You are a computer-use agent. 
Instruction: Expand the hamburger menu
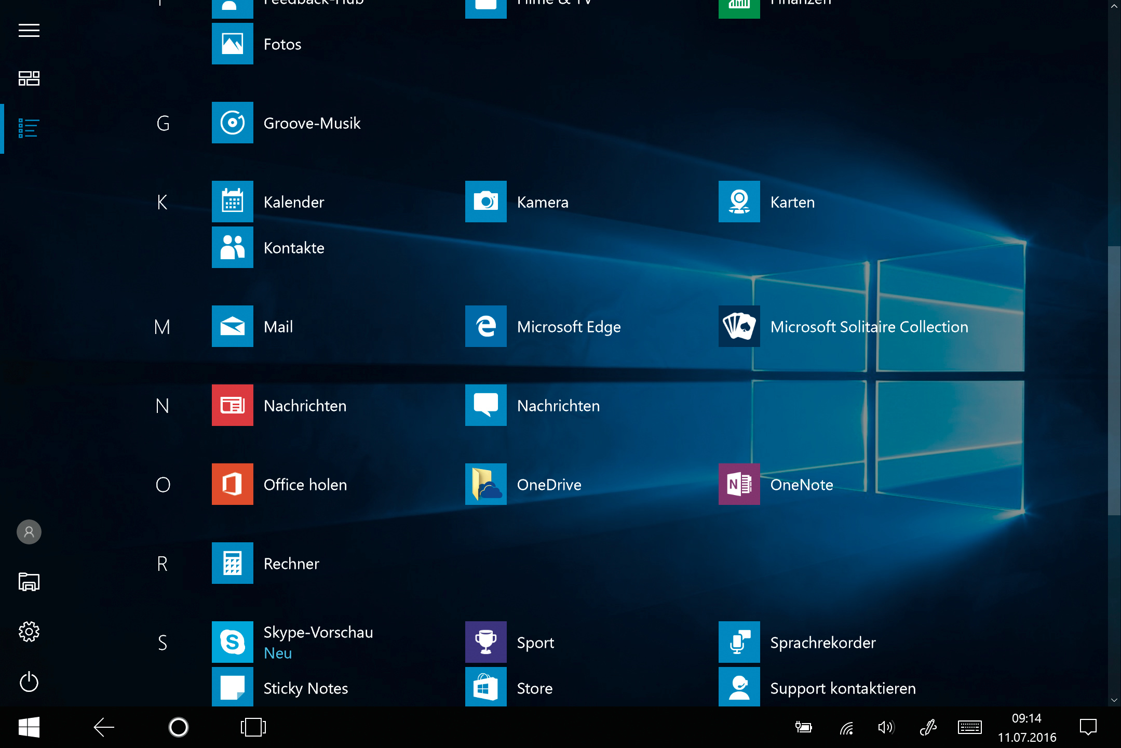point(29,31)
